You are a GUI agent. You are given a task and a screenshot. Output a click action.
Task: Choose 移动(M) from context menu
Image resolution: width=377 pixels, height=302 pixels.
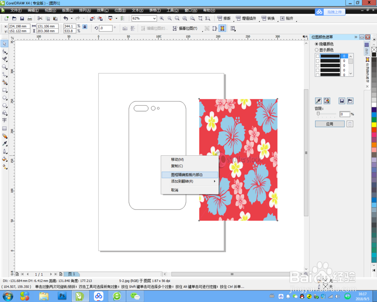coord(190,159)
